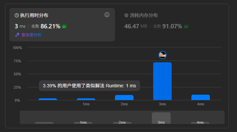Click the 46.47 MB memory value

pyautogui.click(x=135, y=26)
